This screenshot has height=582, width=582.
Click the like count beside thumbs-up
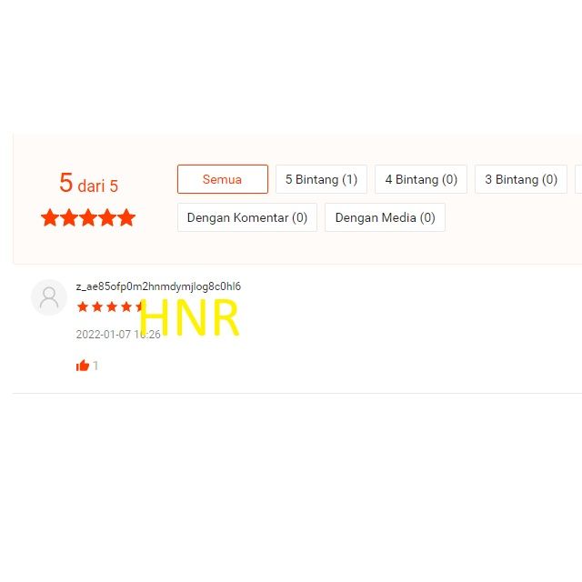[95, 366]
